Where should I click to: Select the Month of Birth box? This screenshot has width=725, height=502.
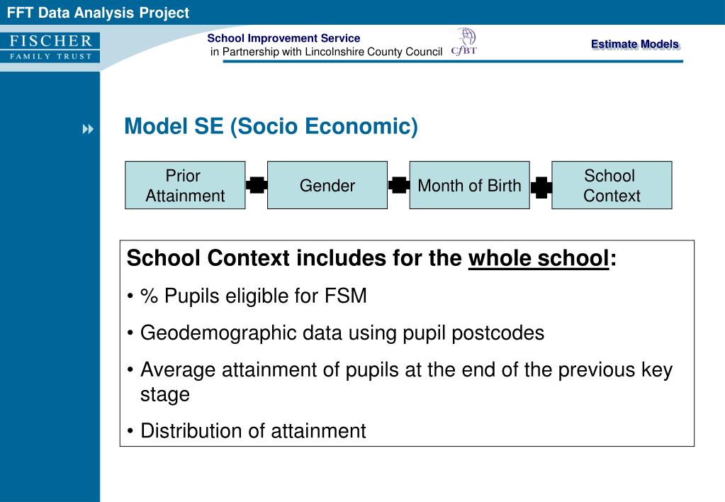click(x=469, y=185)
